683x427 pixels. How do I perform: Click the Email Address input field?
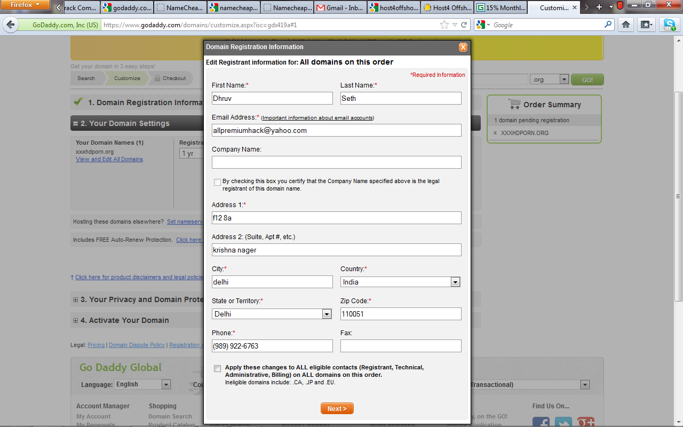pos(337,130)
